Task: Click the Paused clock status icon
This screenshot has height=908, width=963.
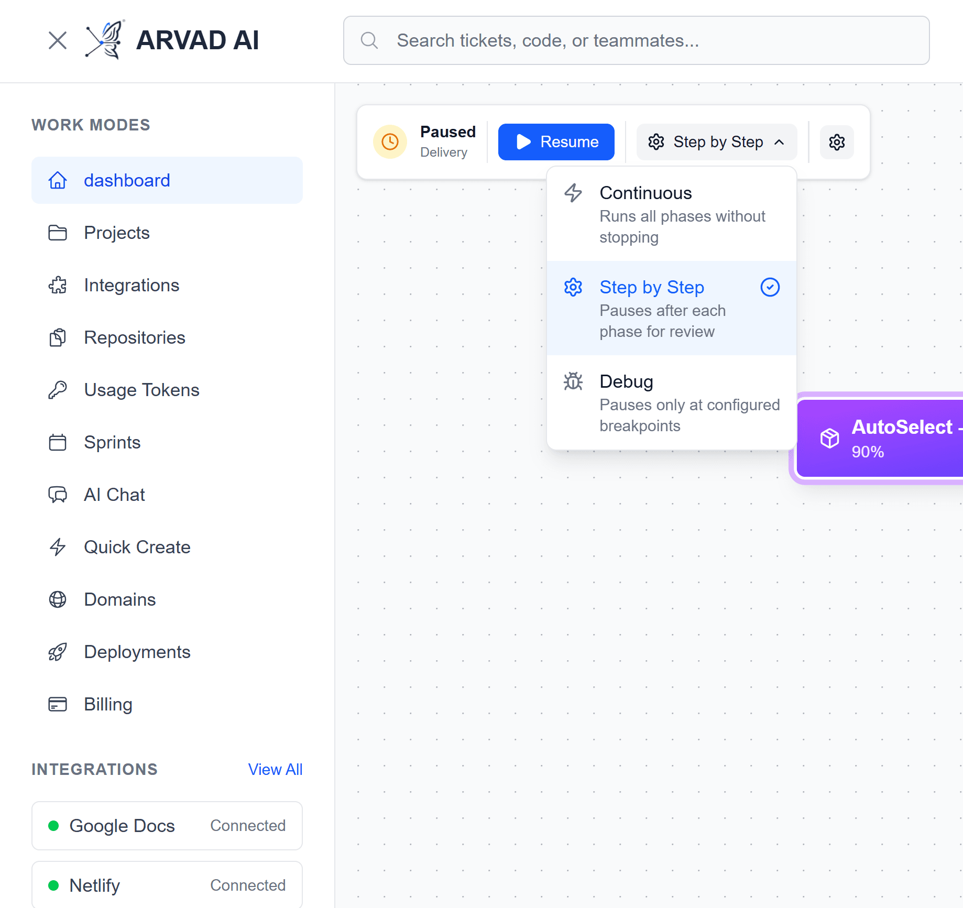Action: click(390, 141)
